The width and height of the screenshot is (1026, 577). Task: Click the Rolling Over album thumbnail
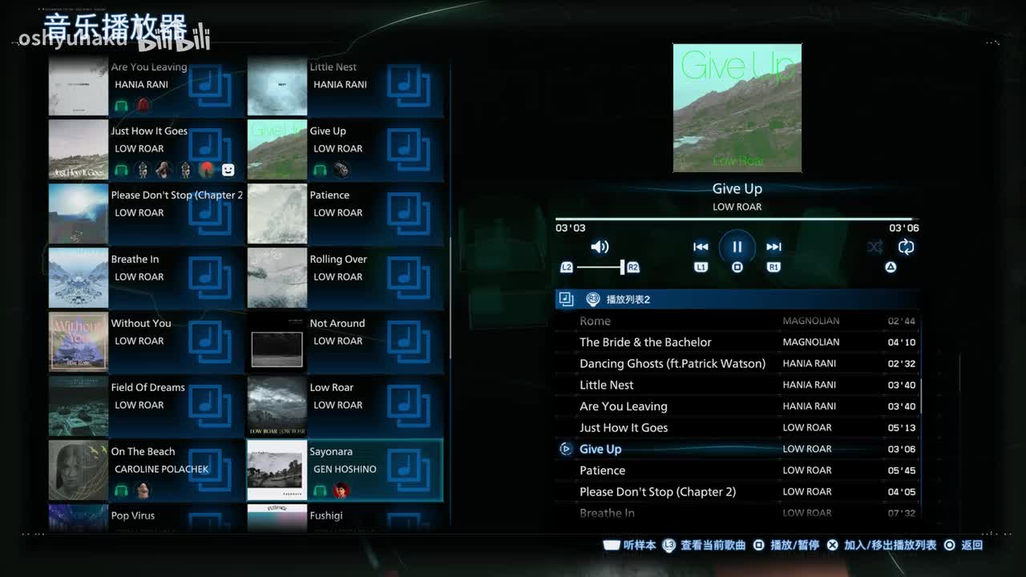[277, 278]
